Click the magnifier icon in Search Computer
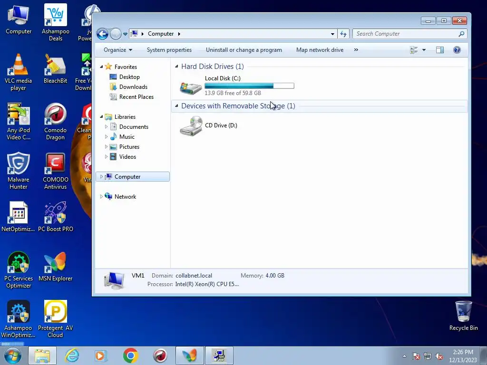487x365 pixels. click(x=461, y=34)
